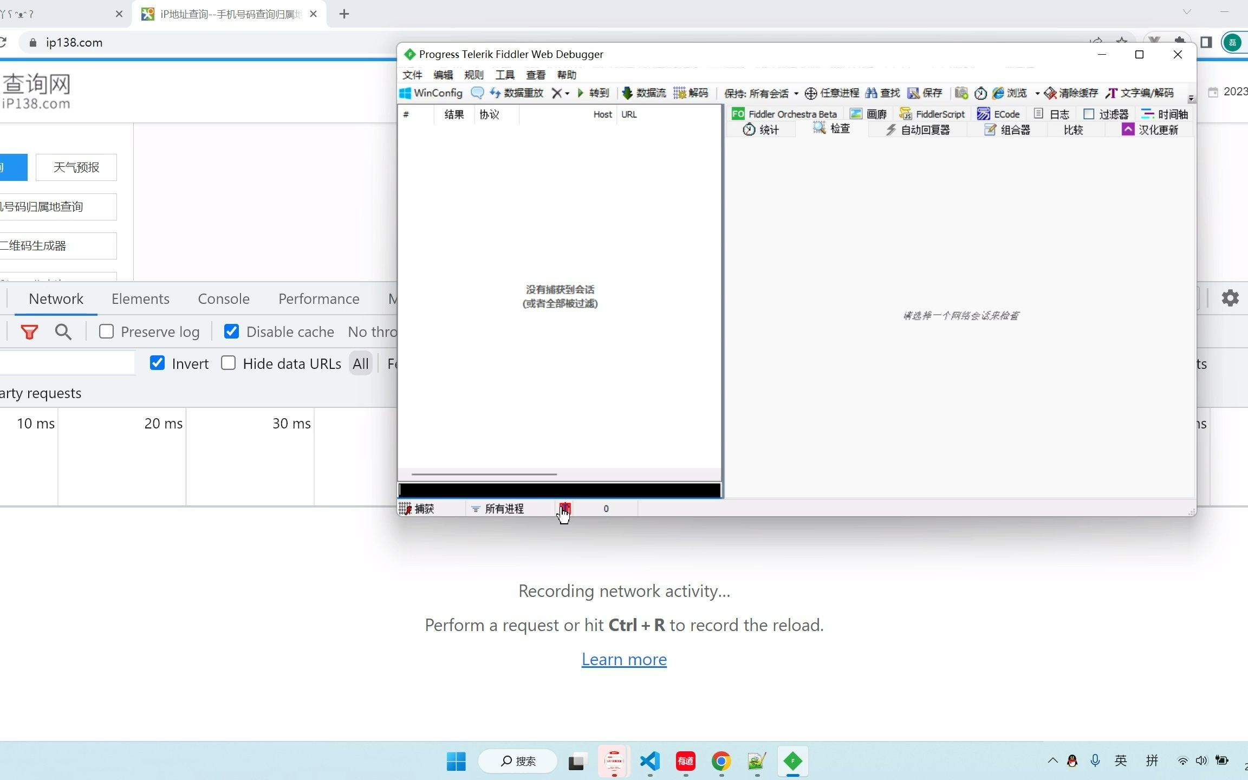Viewport: 1248px width, 780px height.
Task: Click the Learn more link
Action: 624,659
